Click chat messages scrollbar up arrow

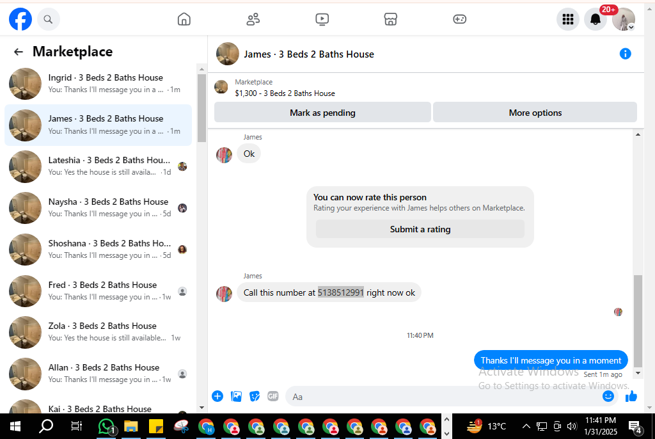(638, 134)
